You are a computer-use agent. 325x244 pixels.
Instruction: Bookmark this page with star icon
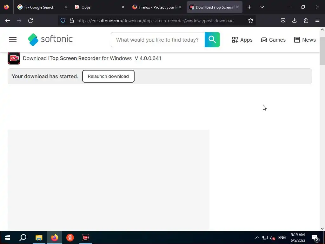251,21
